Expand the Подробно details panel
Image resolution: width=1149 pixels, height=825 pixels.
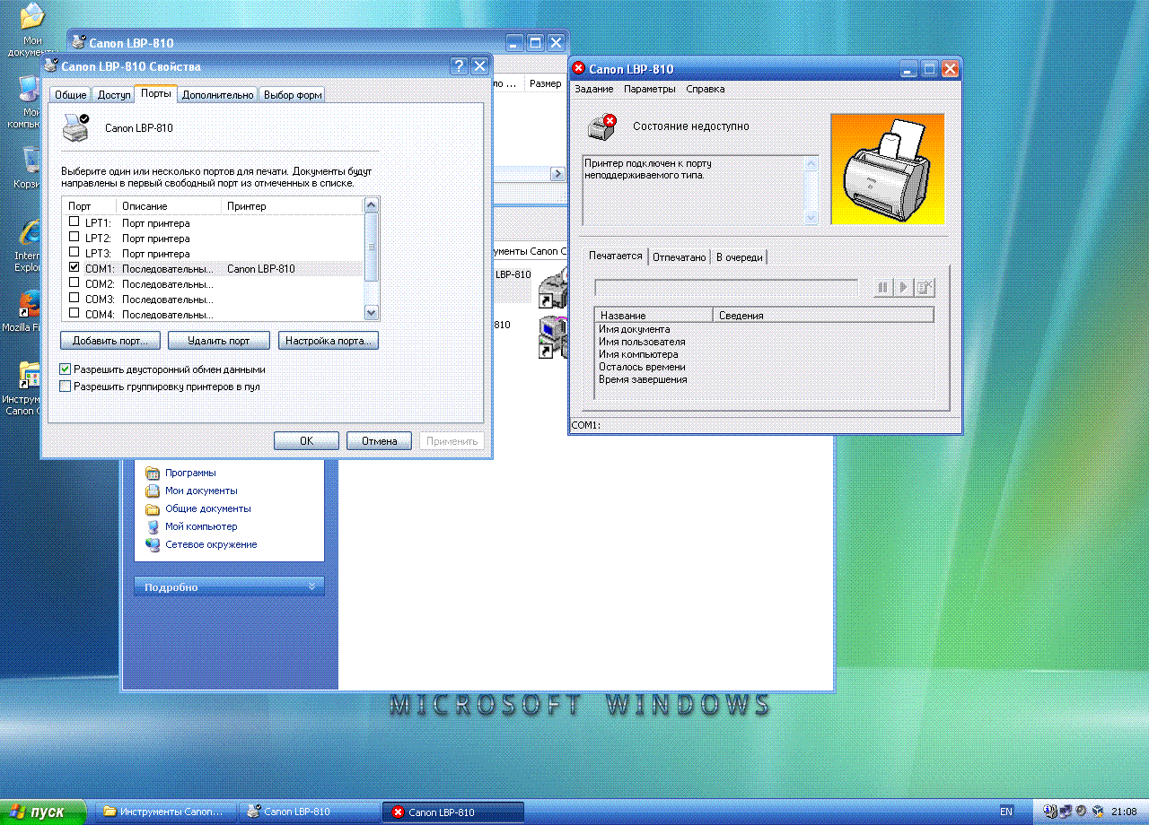coord(312,586)
